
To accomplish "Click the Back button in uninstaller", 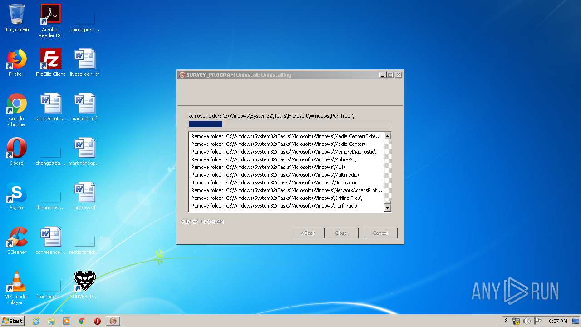I will [x=307, y=233].
